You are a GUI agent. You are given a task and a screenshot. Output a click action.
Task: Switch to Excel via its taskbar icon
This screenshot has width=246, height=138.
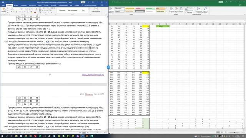[x=40, y=136]
